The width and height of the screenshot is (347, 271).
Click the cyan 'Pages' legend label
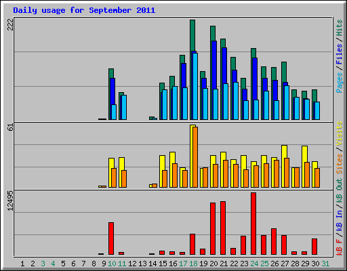[339, 83]
